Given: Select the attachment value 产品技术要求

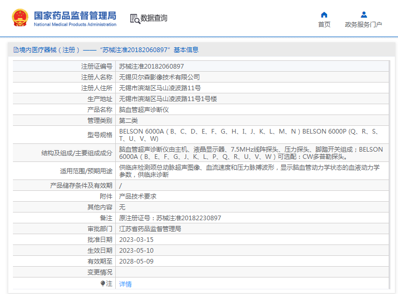Looking at the screenshot, I should tap(138, 197).
